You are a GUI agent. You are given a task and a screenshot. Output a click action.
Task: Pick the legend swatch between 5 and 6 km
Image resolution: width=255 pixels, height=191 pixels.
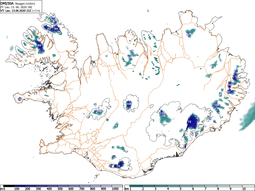(186, 186)
